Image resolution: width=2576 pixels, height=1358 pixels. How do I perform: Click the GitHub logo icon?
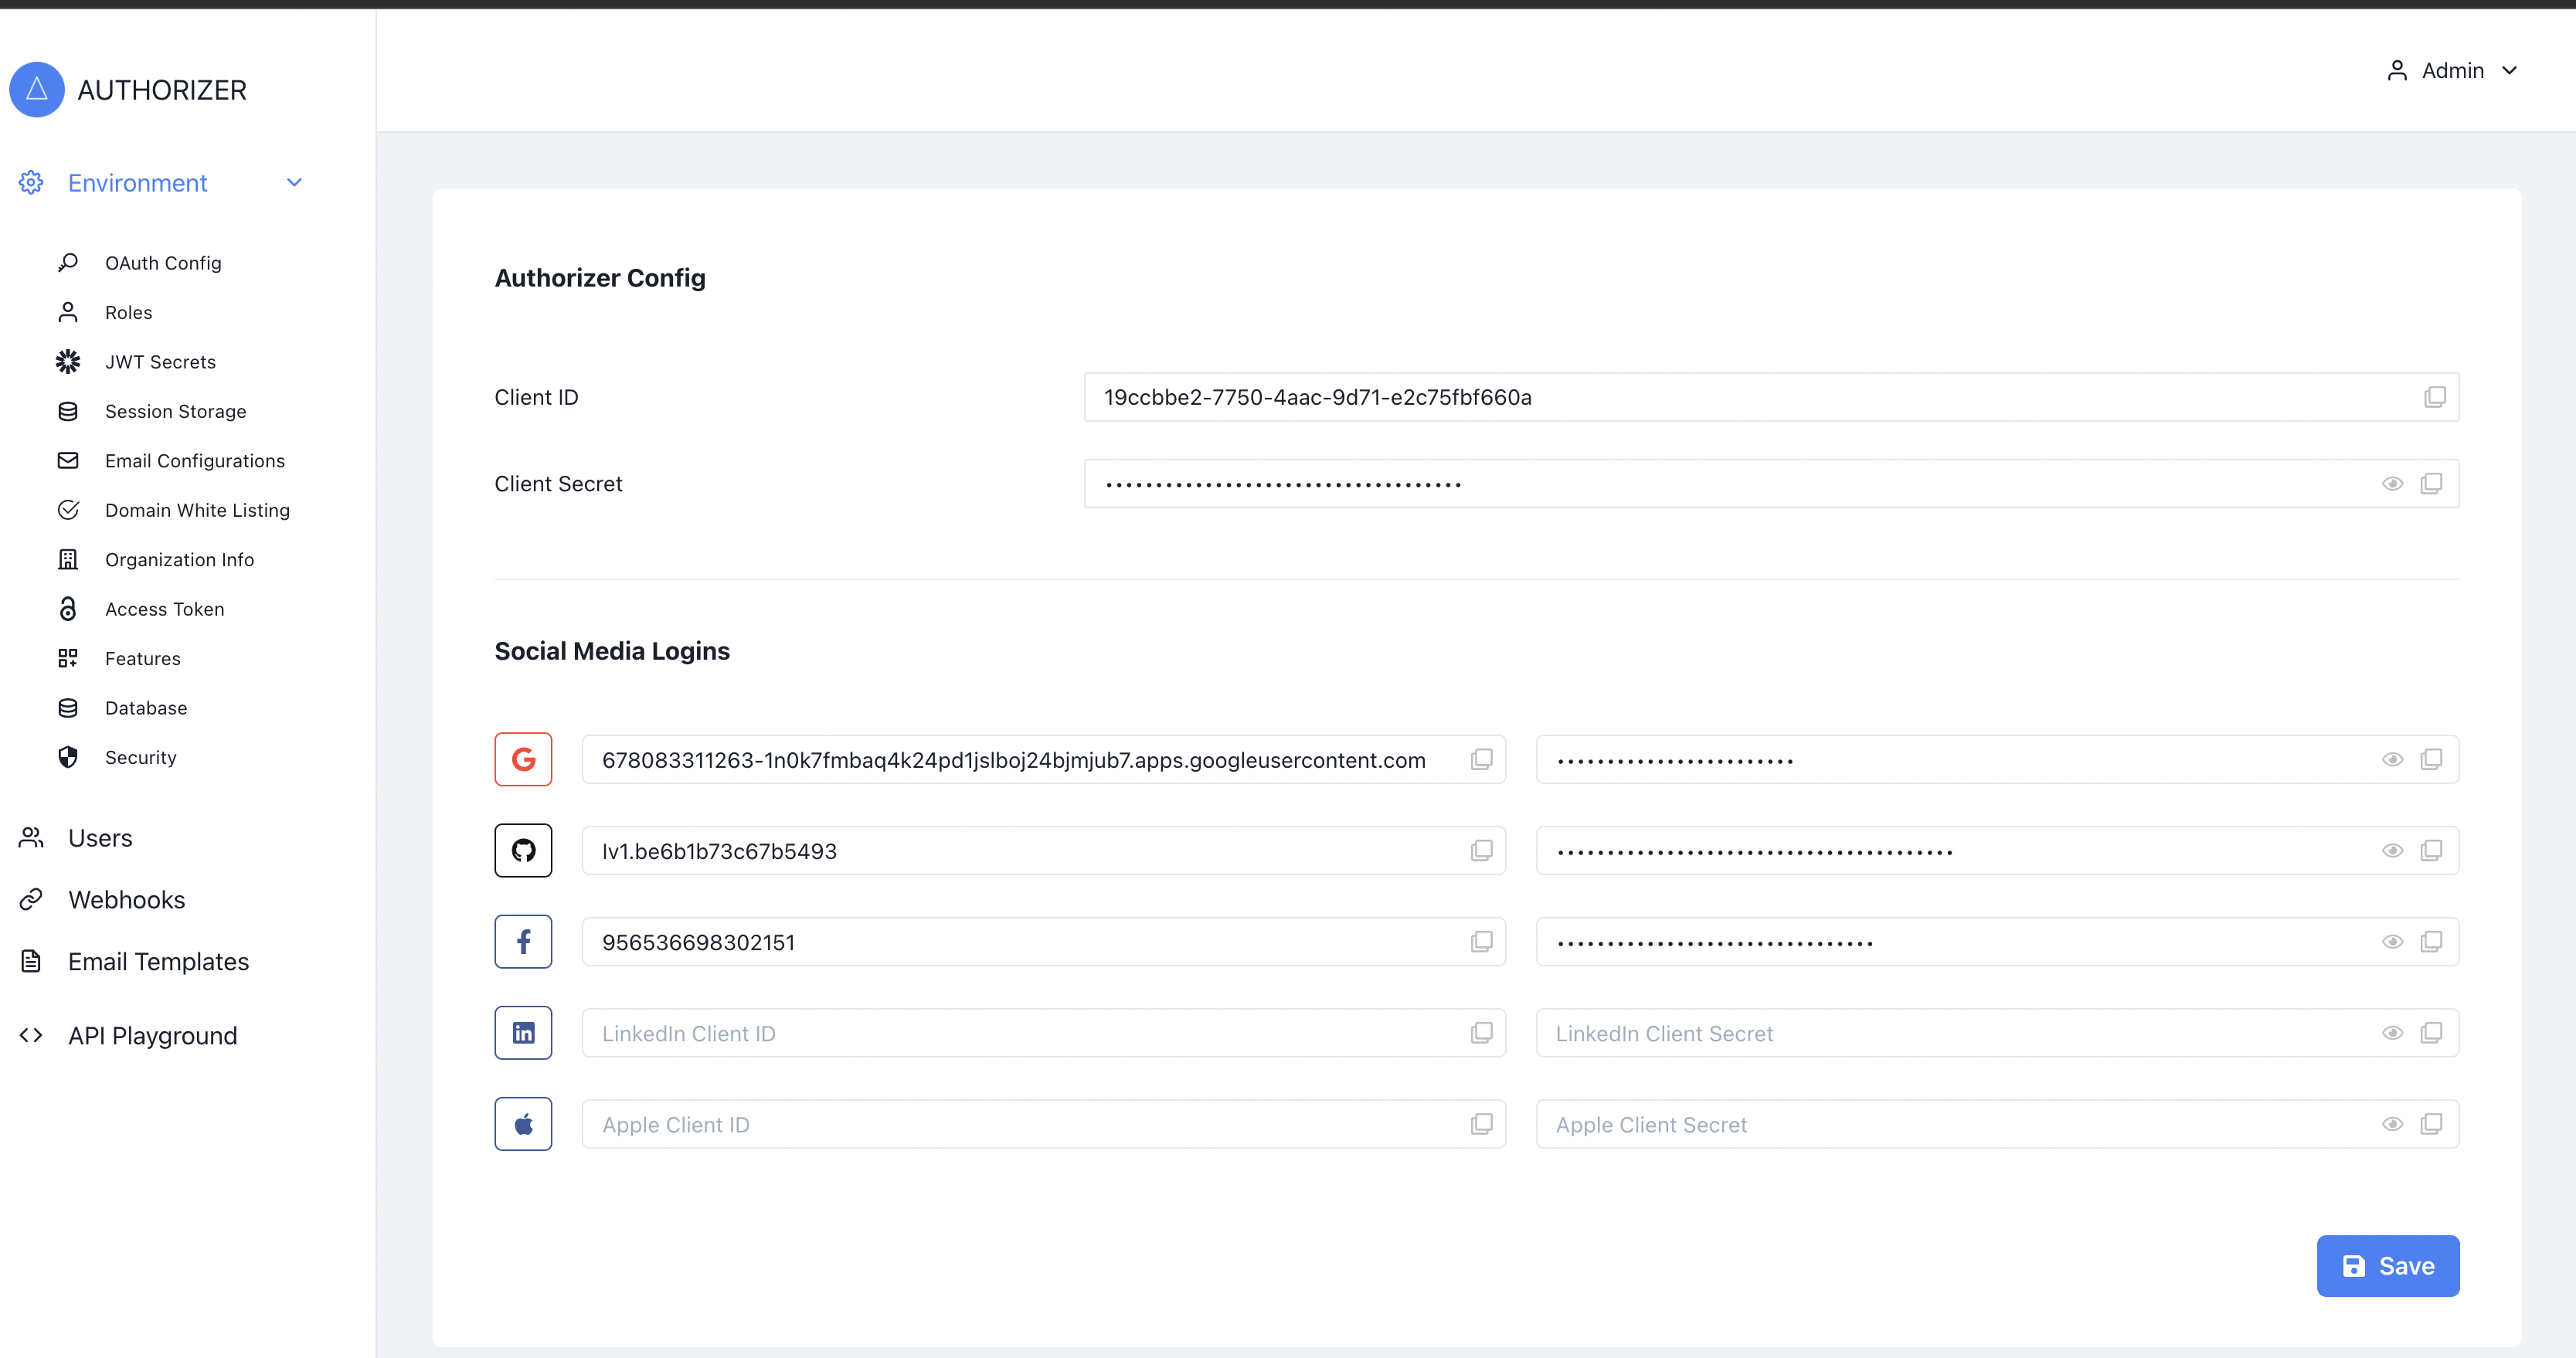tap(523, 851)
